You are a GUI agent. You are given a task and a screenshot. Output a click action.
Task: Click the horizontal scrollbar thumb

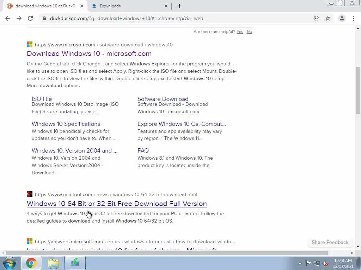click(167, 253)
